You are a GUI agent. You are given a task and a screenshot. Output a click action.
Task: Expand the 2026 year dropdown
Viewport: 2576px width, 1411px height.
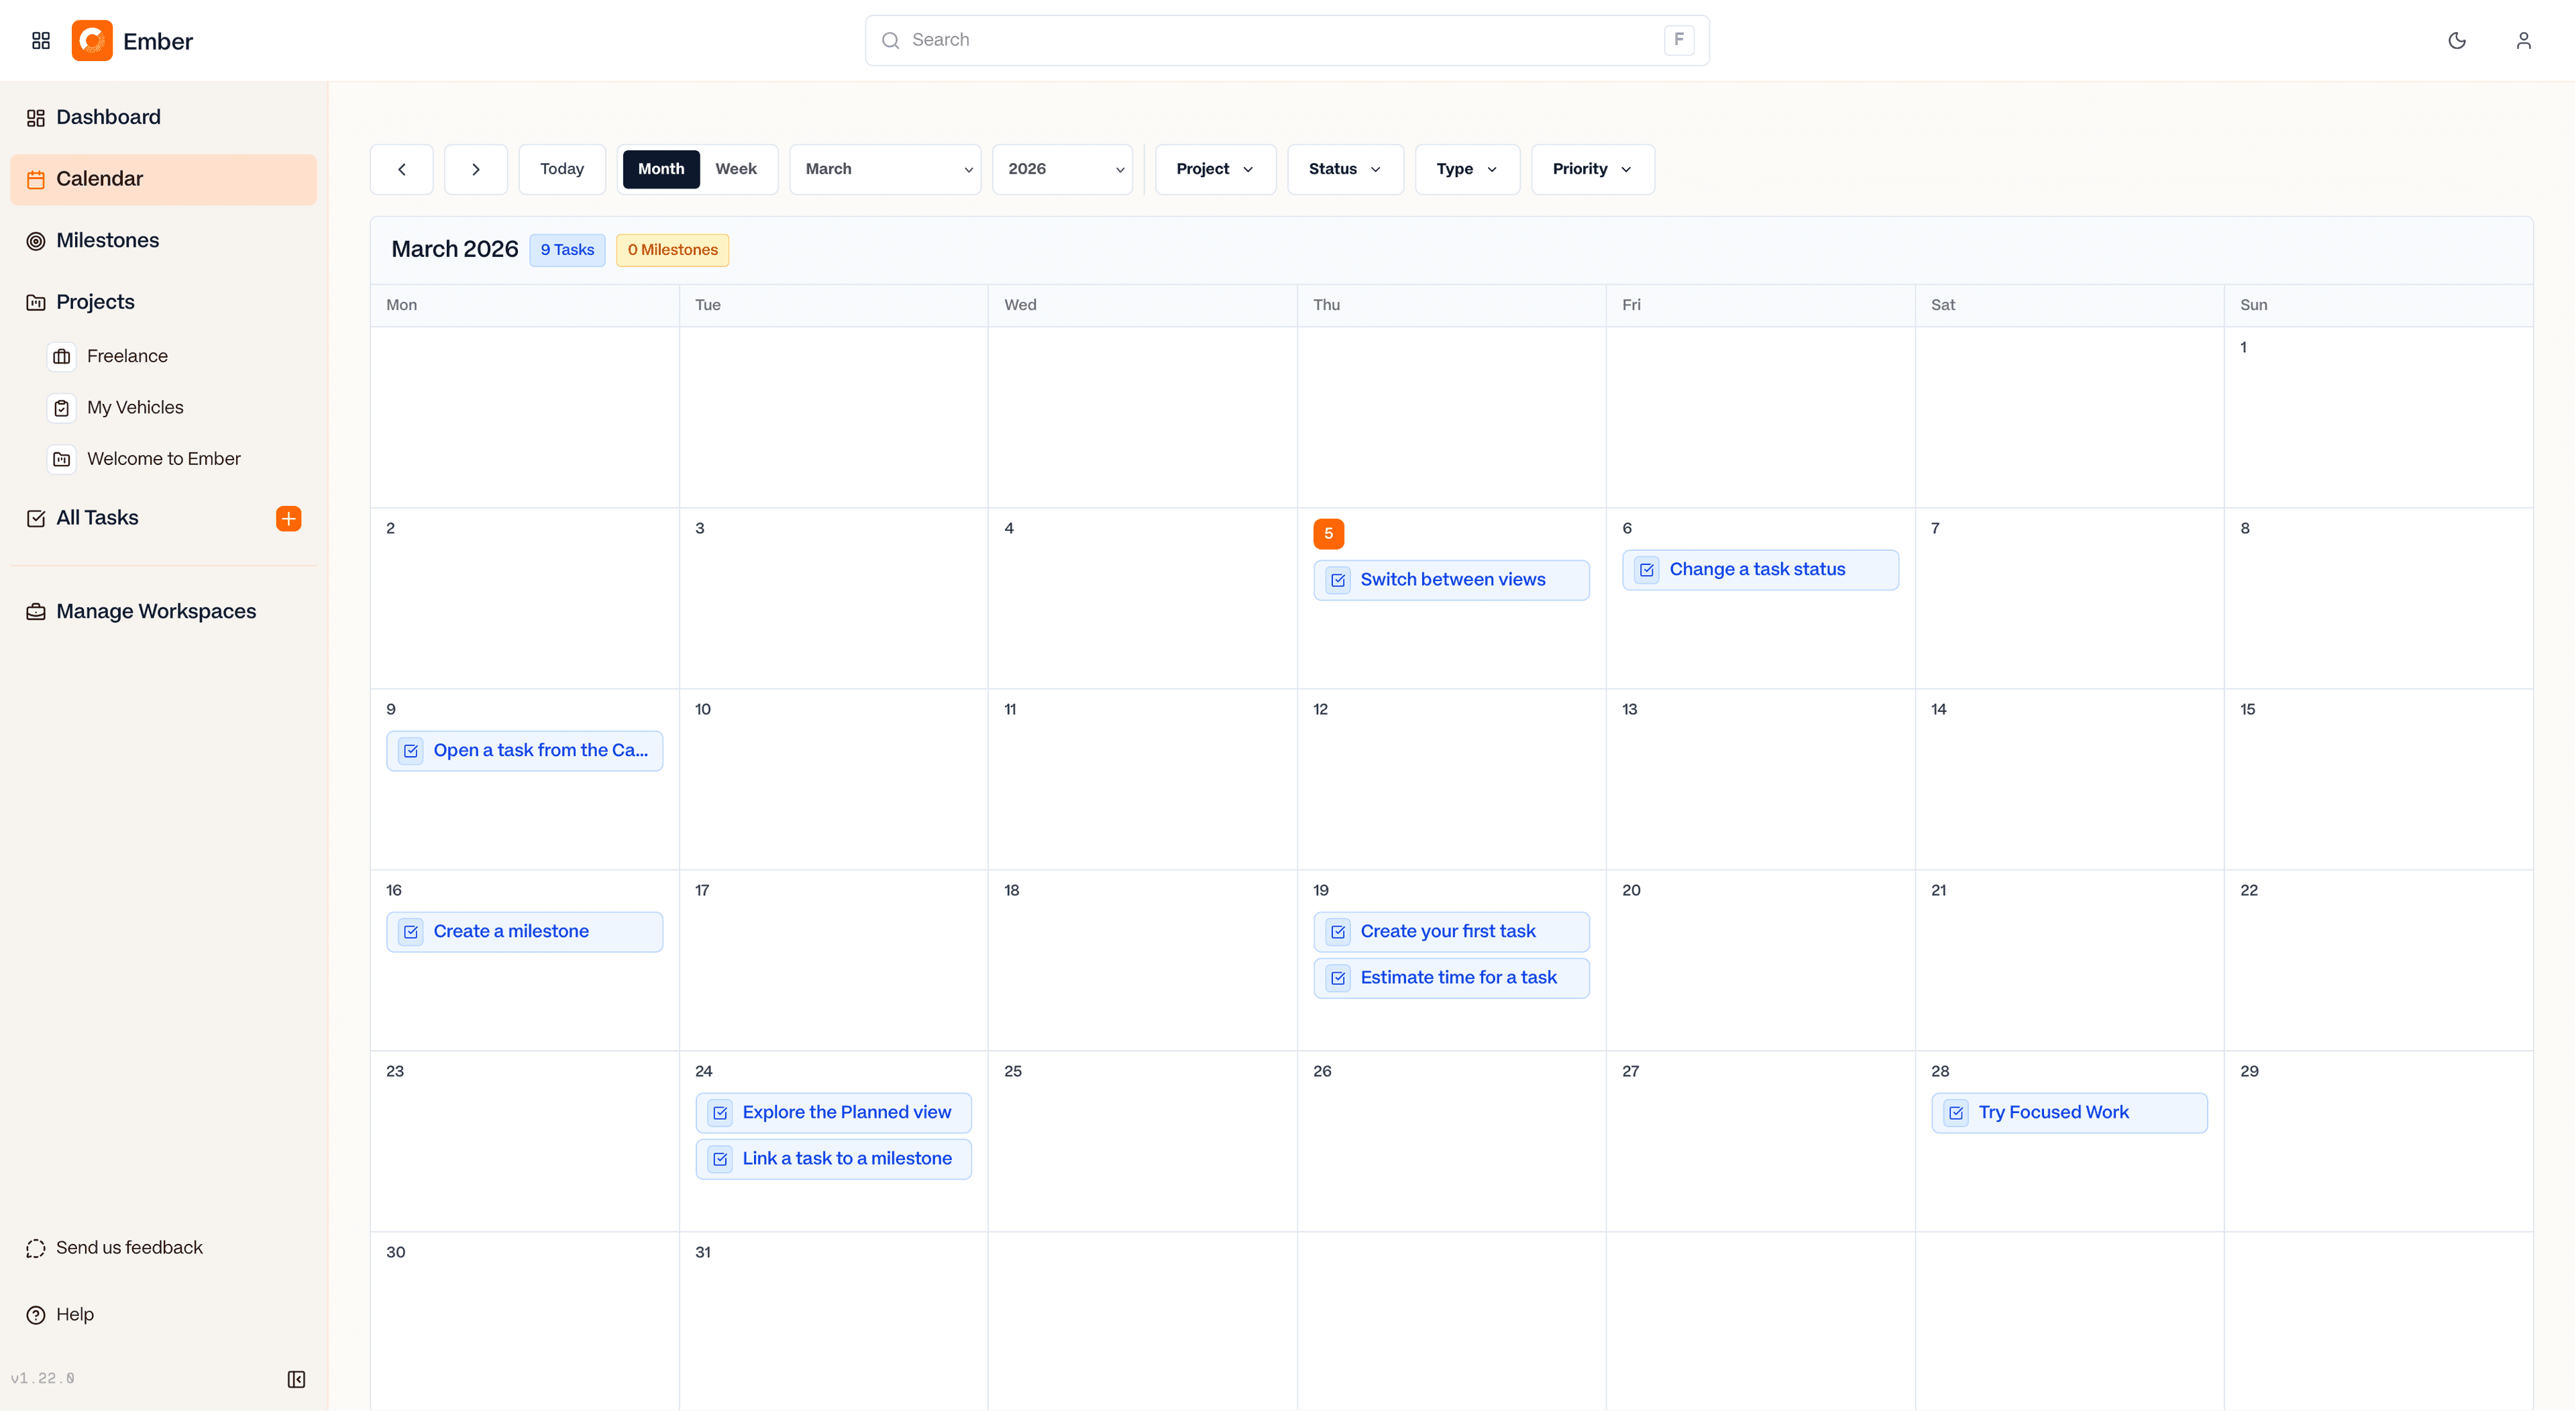1062,169
